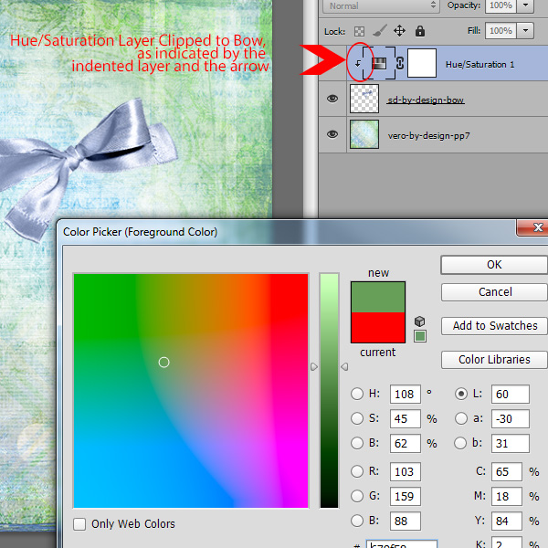
Task: Click the Hue/Saturation adjustment layer icon
Action: pyautogui.click(x=379, y=63)
